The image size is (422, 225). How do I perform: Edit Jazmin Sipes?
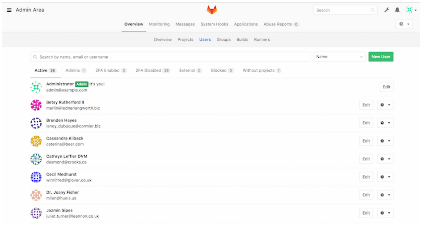pos(366,213)
